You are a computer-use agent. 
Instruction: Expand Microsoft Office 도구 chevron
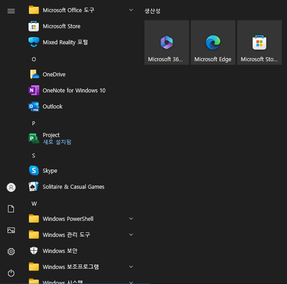(131, 10)
